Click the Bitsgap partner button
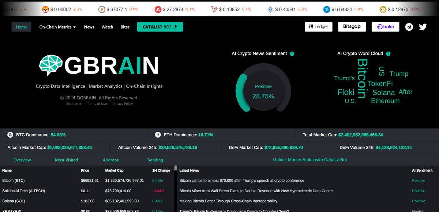Screen dimensions: 439x212 [352, 26]
